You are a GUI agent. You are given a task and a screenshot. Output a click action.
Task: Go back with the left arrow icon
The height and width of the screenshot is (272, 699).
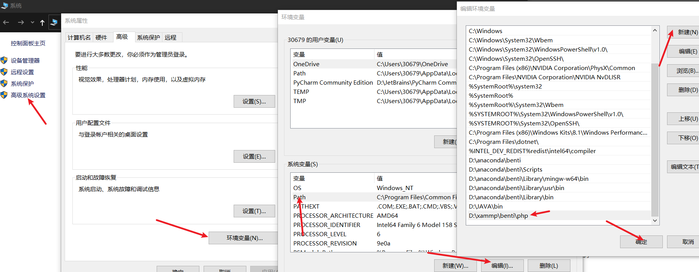coord(6,22)
